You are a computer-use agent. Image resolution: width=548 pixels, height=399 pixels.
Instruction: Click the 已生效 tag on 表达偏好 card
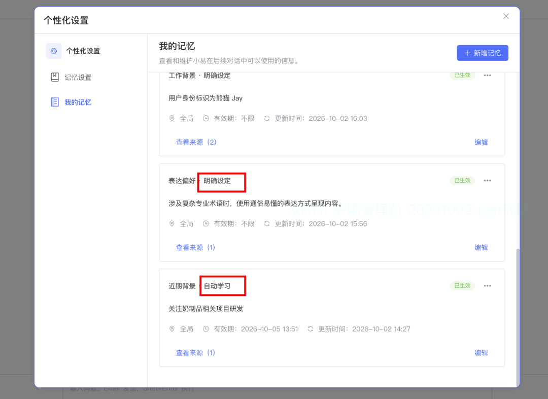pyautogui.click(x=462, y=180)
